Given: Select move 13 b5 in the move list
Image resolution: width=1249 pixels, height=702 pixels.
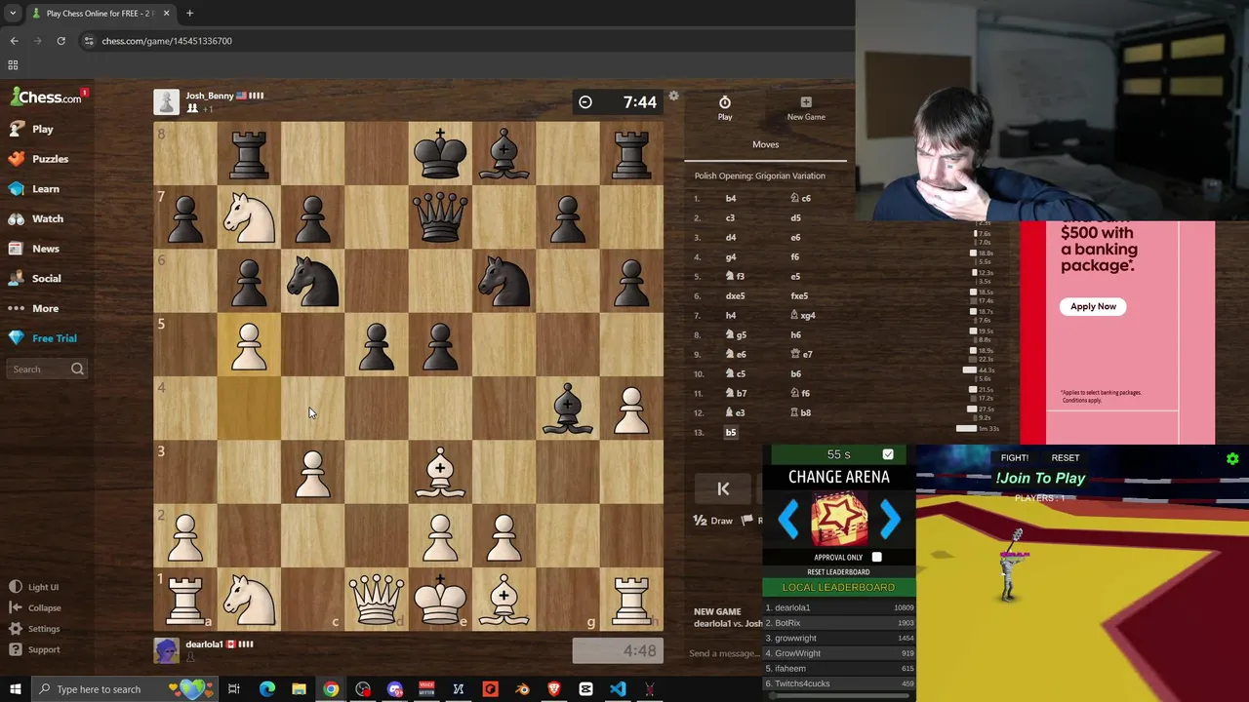Looking at the screenshot, I should [x=731, y=432].
